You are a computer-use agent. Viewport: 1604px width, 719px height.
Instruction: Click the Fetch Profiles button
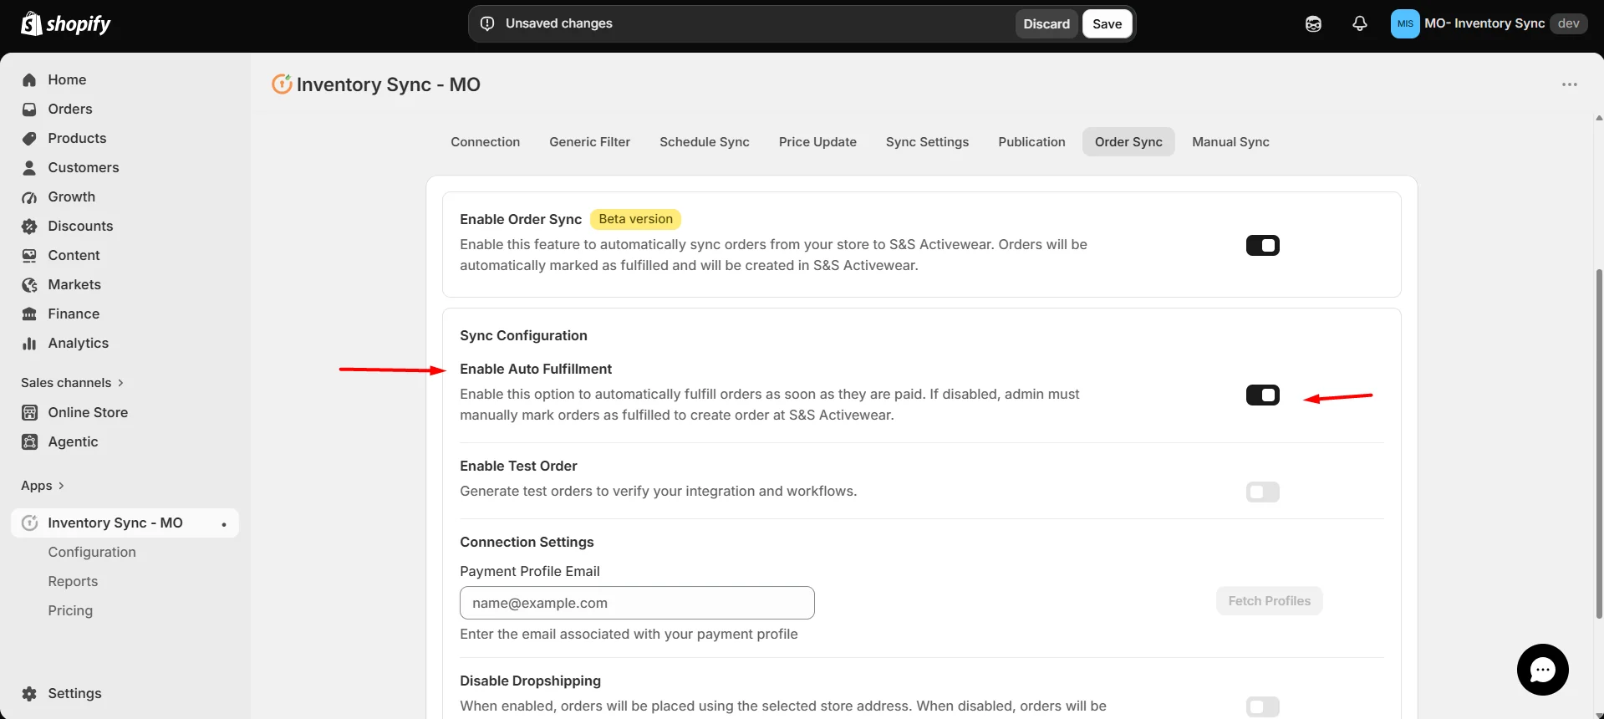pyautogui.click(x=1269, y=601)
